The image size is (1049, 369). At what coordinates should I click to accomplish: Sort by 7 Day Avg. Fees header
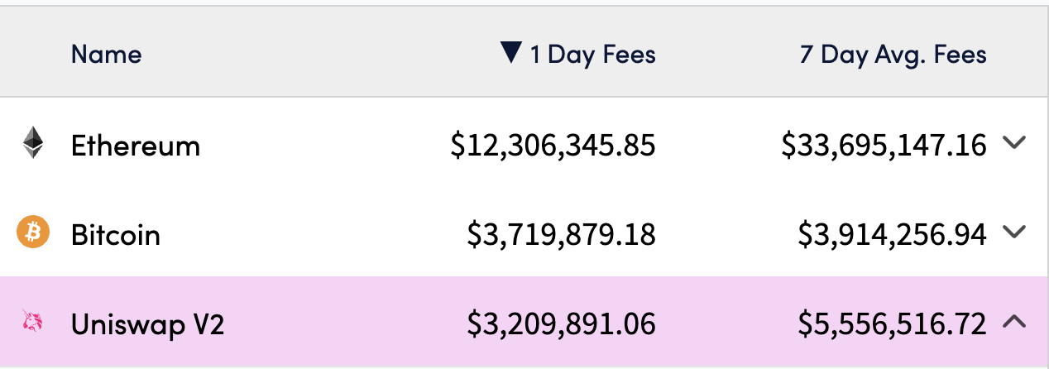(893, 55)
